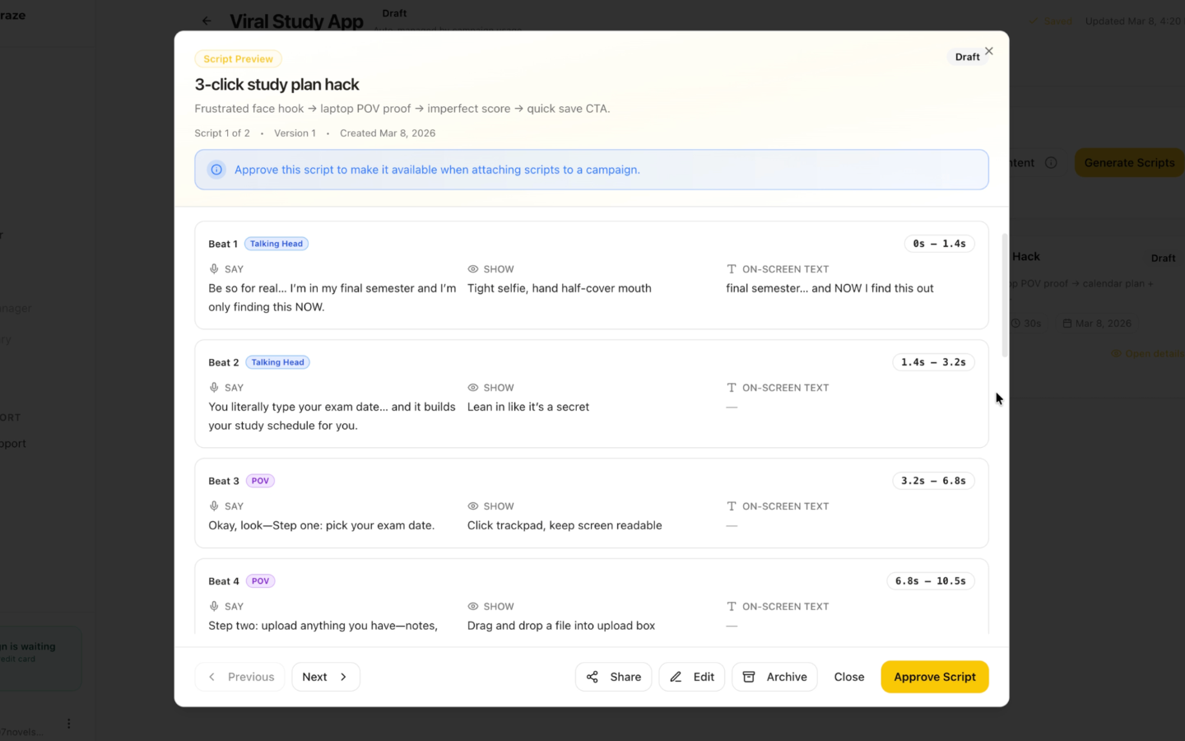Click the Share network icon
Image resolution: width=1185 pixels, height=741 pixels.
pos(593,676)
